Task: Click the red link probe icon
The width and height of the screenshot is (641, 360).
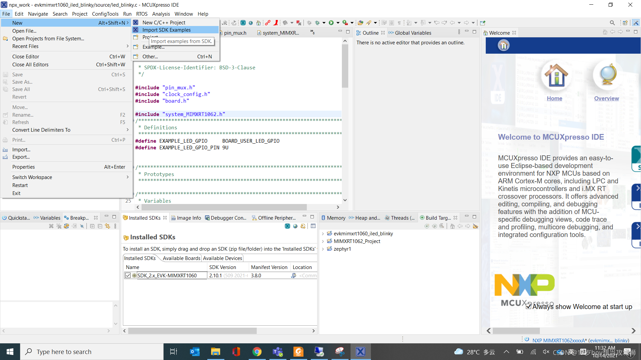Action: (268, 23)
